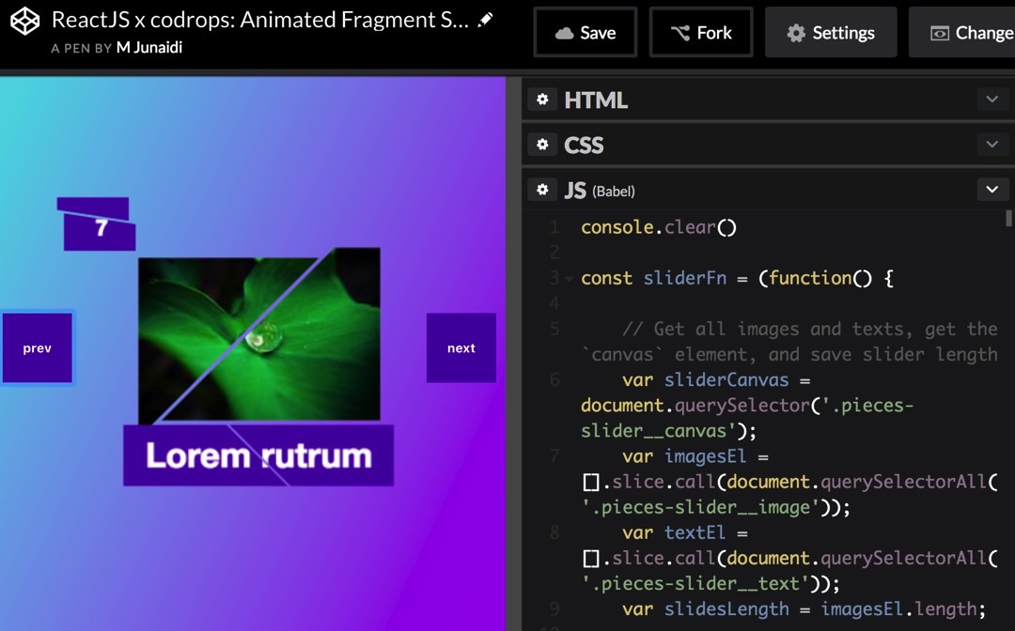Click 'var slidesLength' in the code
Screen dimensions: 1015x631
pyautogui.click(x=706, y=609)
